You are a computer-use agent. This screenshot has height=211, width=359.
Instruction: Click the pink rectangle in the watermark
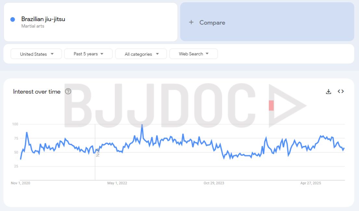[x=271, y=105]
